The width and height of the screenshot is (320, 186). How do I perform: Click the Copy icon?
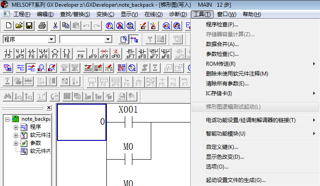tap(66, 26)
